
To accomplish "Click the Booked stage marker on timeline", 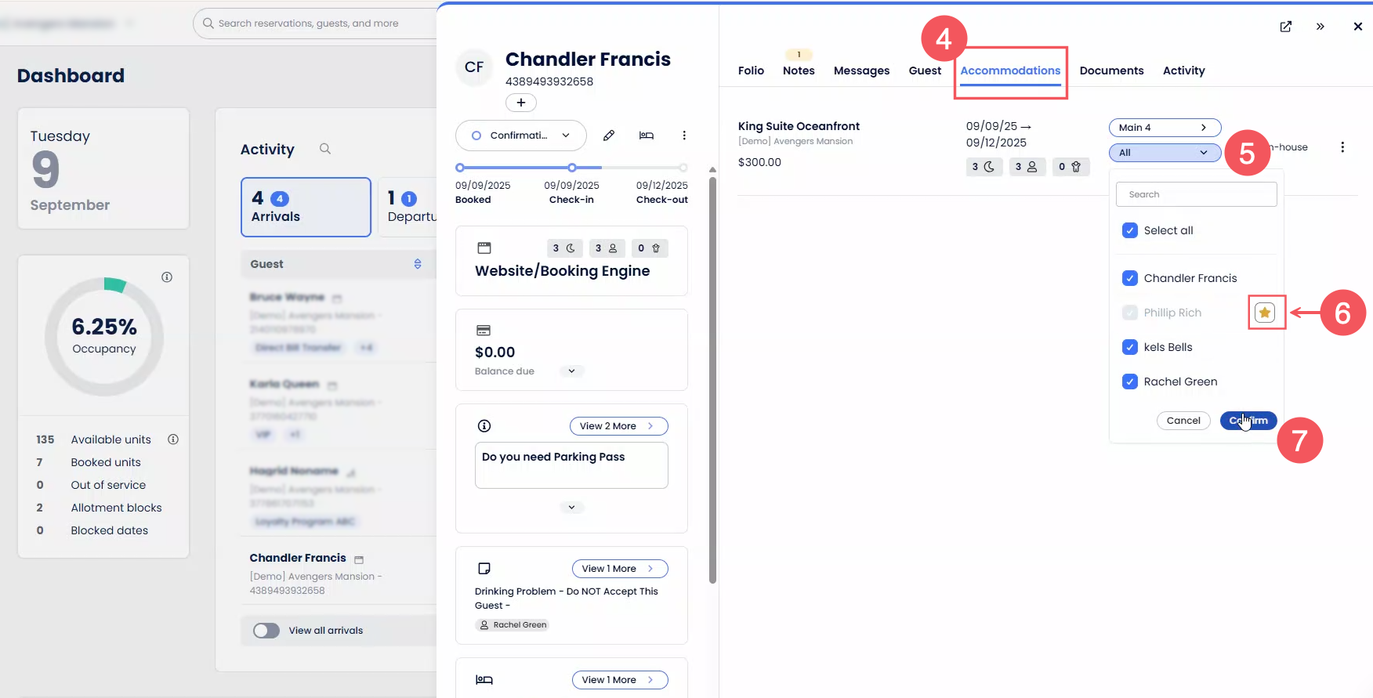I will point(460,168).
